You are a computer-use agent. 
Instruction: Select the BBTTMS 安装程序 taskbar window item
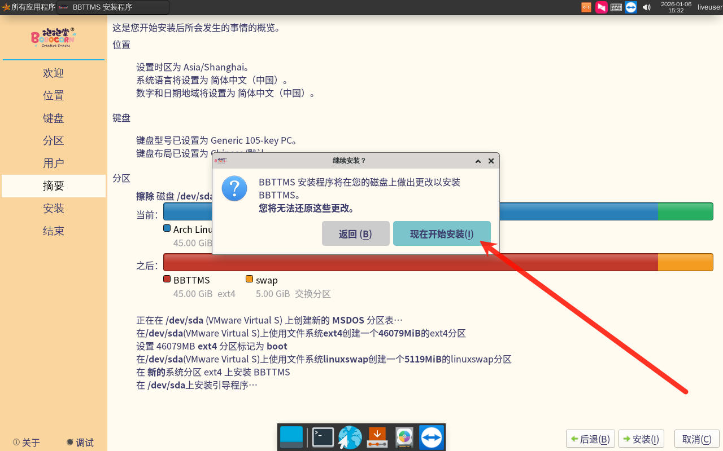click(113, 7)
